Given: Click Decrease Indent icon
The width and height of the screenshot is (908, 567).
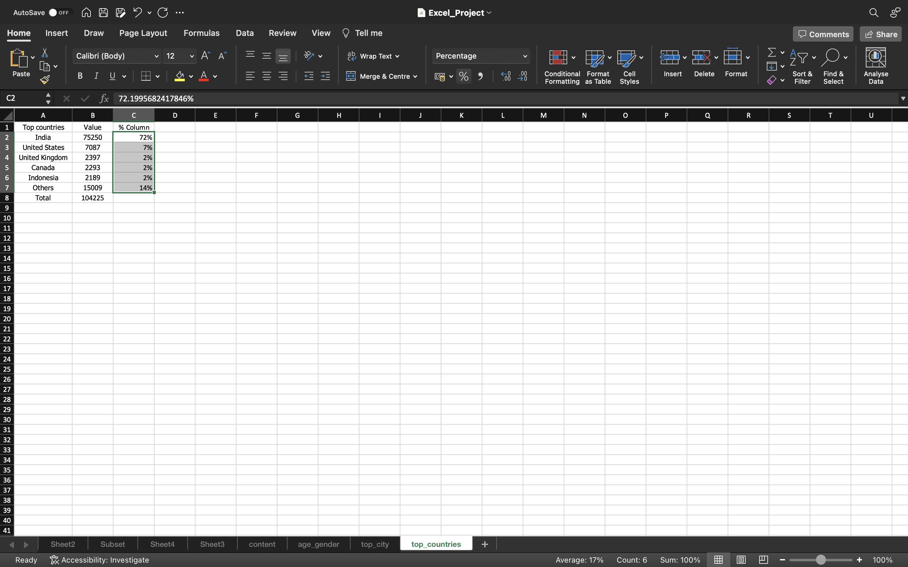Looking at the screenshot, I should tap(309, 77).
